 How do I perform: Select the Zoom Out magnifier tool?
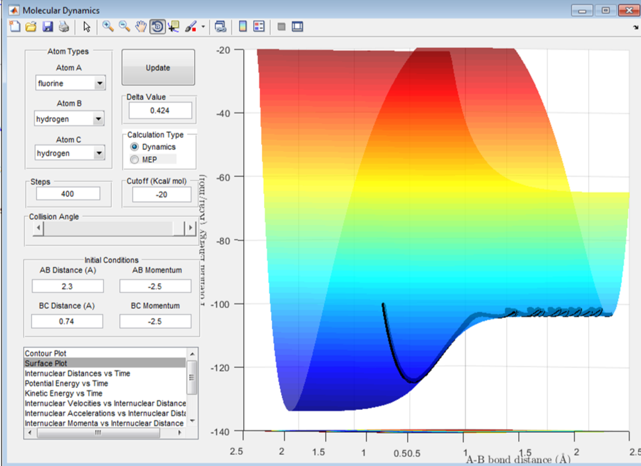(x=124, y=27)
